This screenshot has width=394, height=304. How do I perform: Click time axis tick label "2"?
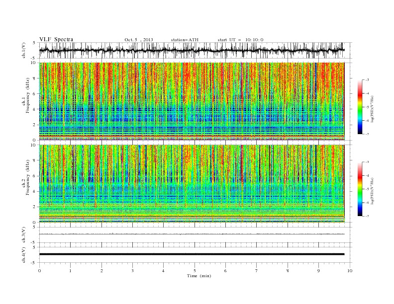[101, 271]
